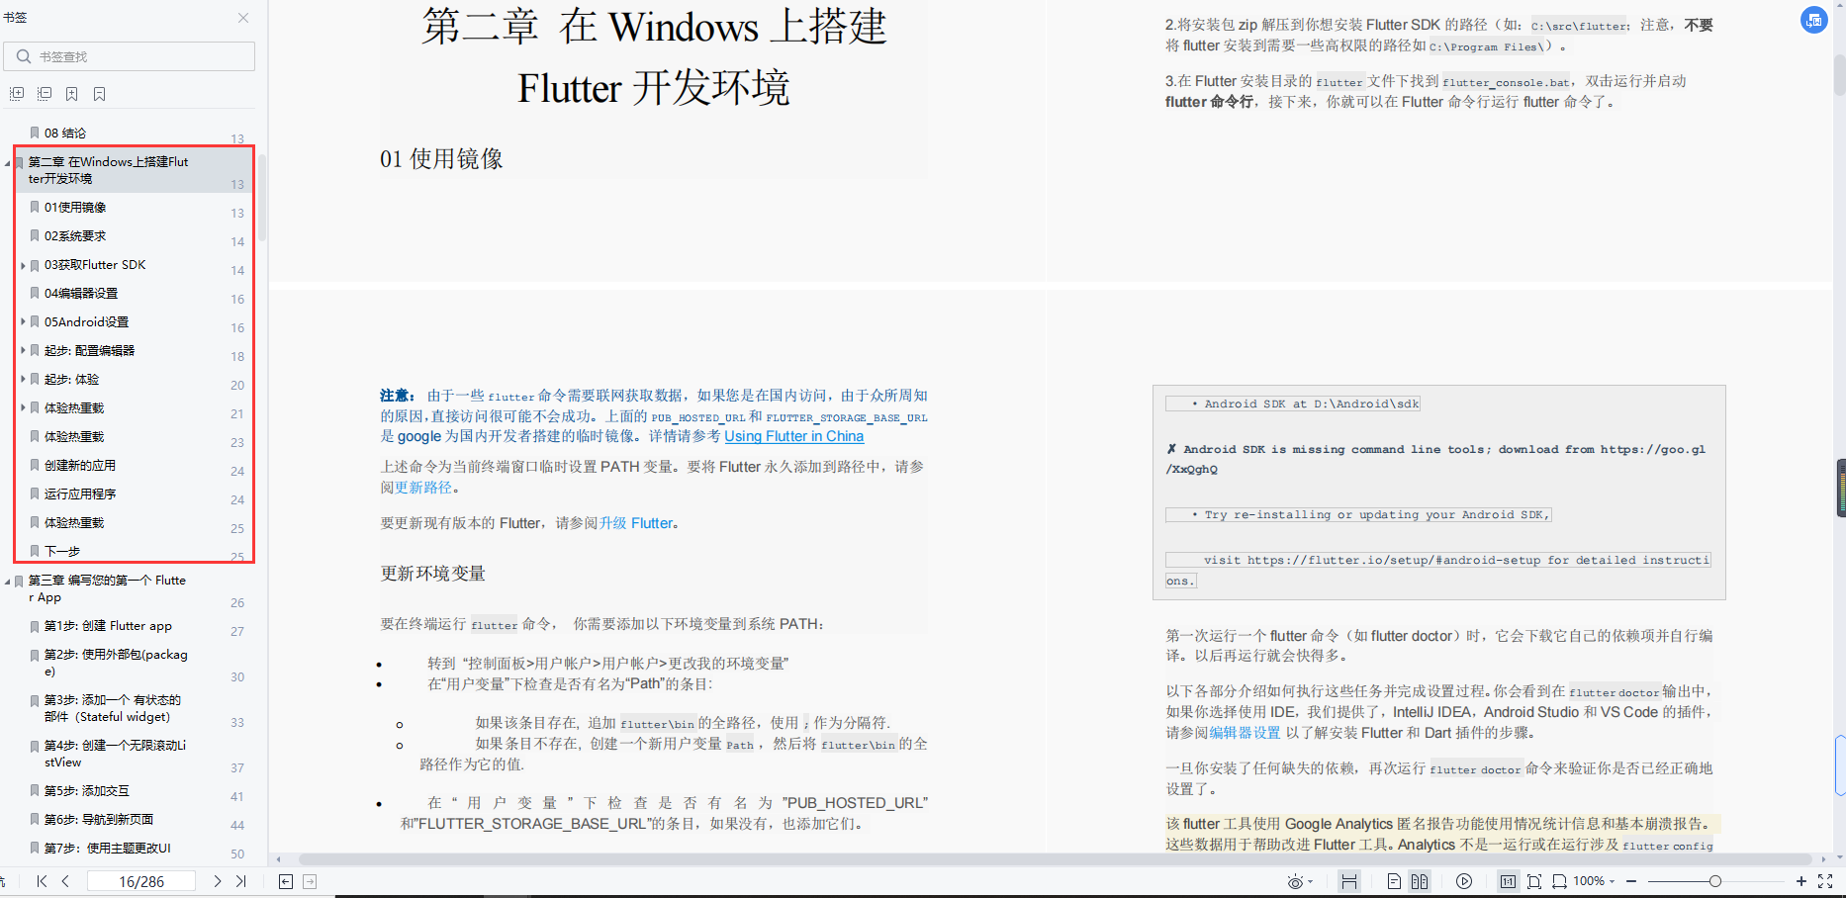Open bookmark 第1步: 创建 Flutter app

[x=108, y=626]
